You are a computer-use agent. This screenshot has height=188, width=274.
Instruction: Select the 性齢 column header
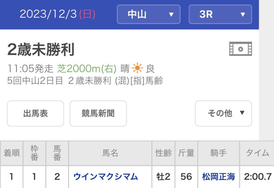[163, 153]
